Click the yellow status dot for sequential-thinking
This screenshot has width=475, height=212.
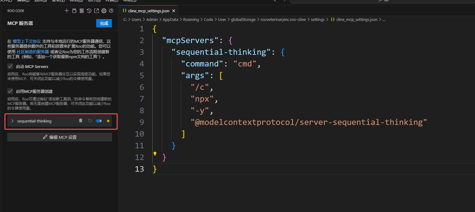[x=108, y=121]
